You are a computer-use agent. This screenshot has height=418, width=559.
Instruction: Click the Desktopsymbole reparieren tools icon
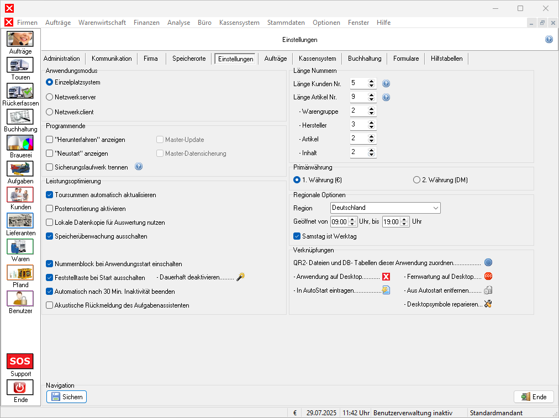pyautogui.click(x=488, y=304)
